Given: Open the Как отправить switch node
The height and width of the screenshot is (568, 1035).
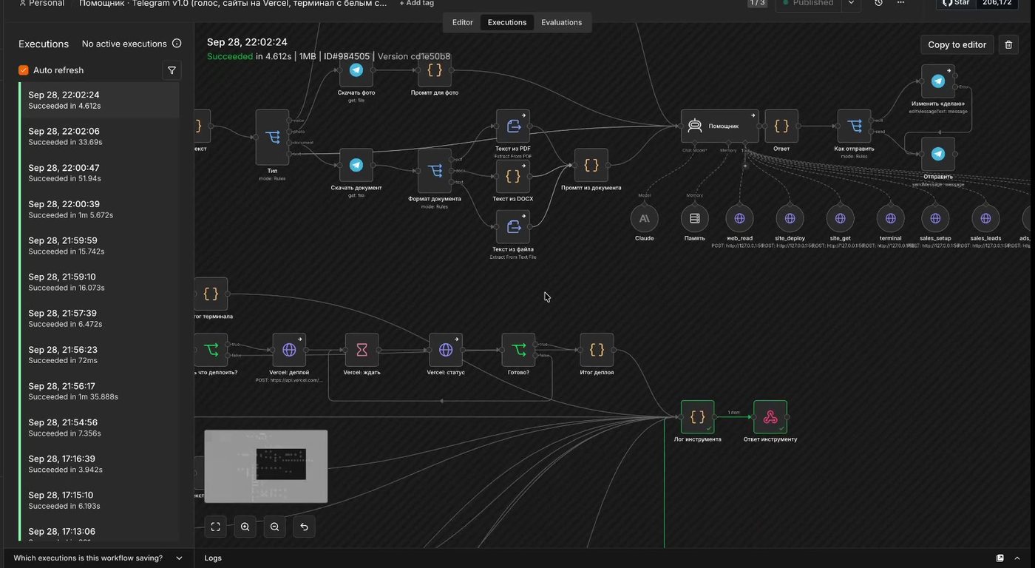Looking at the screenshot, I should coord(855,126).
